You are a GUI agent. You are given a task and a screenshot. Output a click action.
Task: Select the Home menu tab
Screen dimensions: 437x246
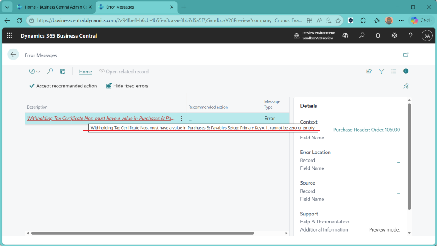pyautogui.click(x=85, y=72)
